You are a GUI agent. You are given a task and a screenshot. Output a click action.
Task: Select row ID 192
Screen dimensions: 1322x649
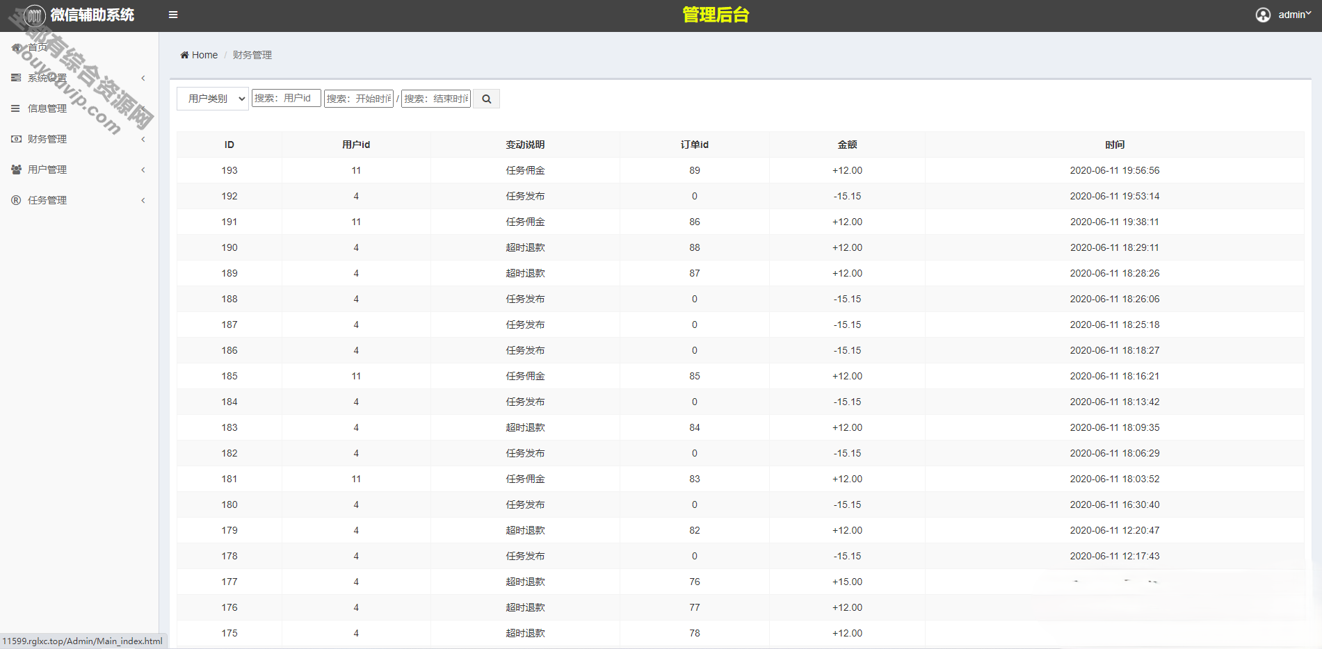pyautogui.click(x=229, y=196)
